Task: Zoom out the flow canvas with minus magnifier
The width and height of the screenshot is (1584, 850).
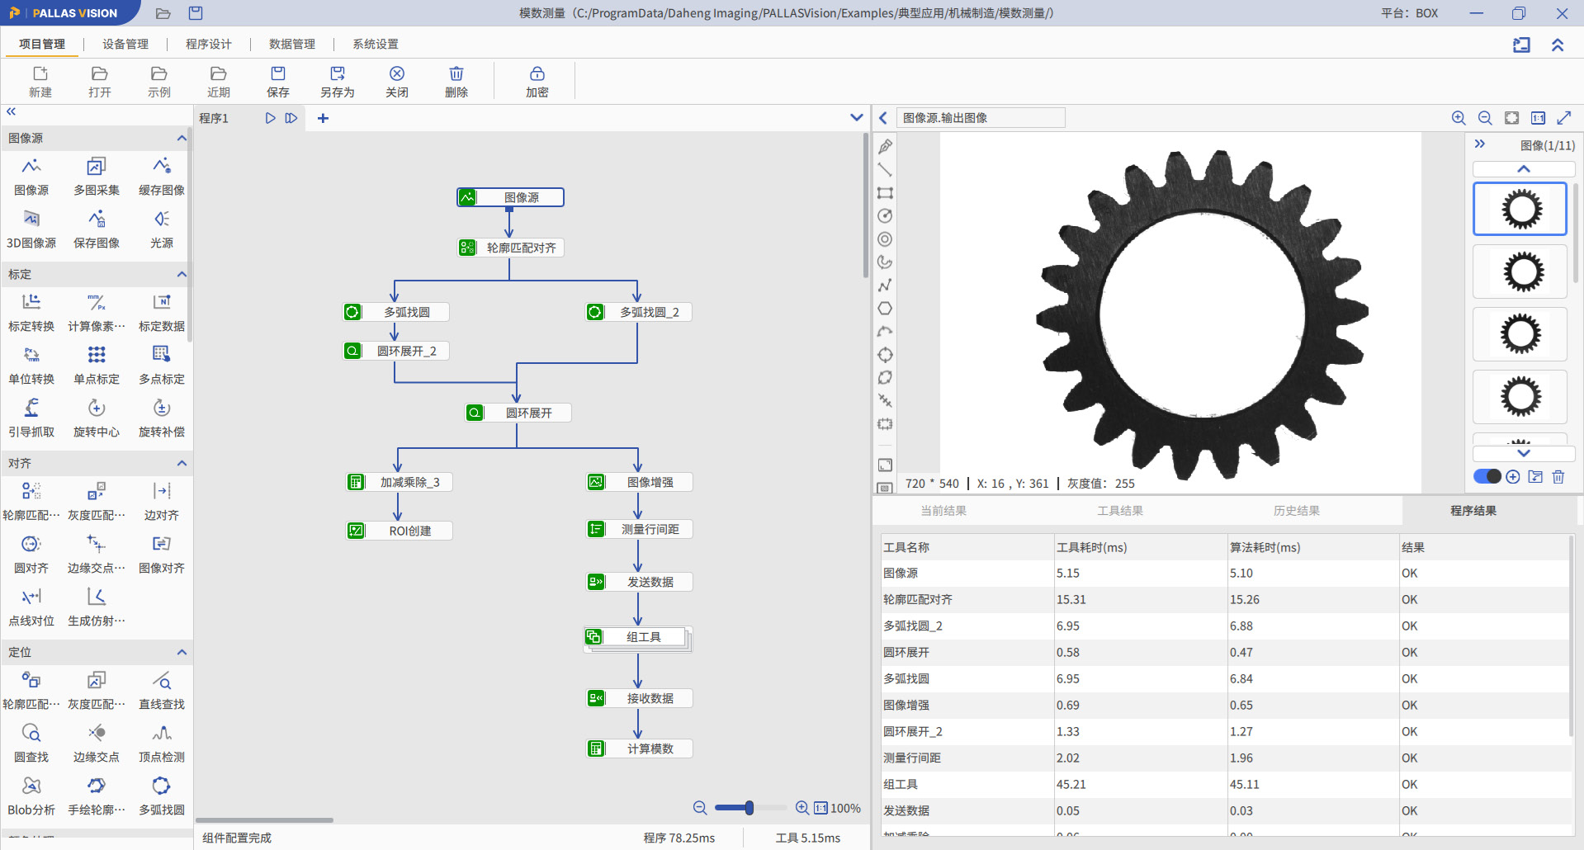Action: coord(700,808)
